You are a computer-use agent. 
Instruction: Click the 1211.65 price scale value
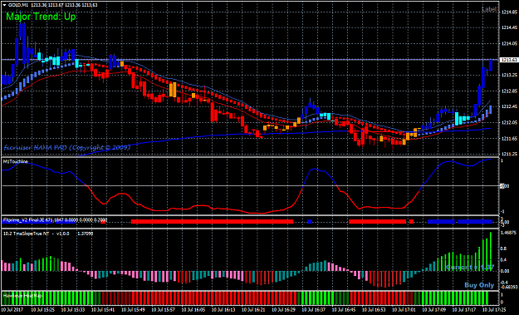[509, 139]
